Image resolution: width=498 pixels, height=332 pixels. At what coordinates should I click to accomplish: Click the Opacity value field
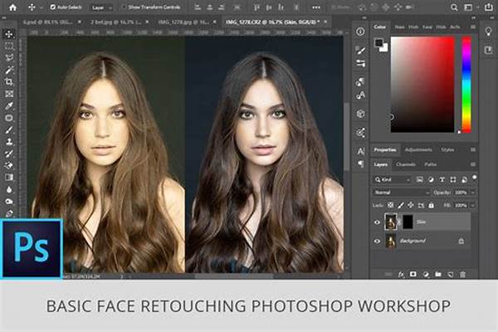tap(461, 193)
